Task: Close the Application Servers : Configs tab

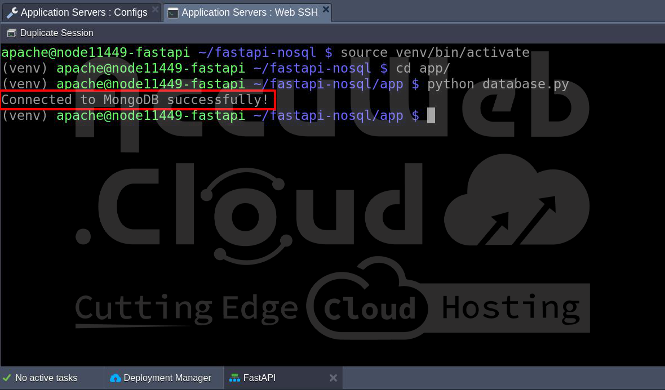Action: 156,10
